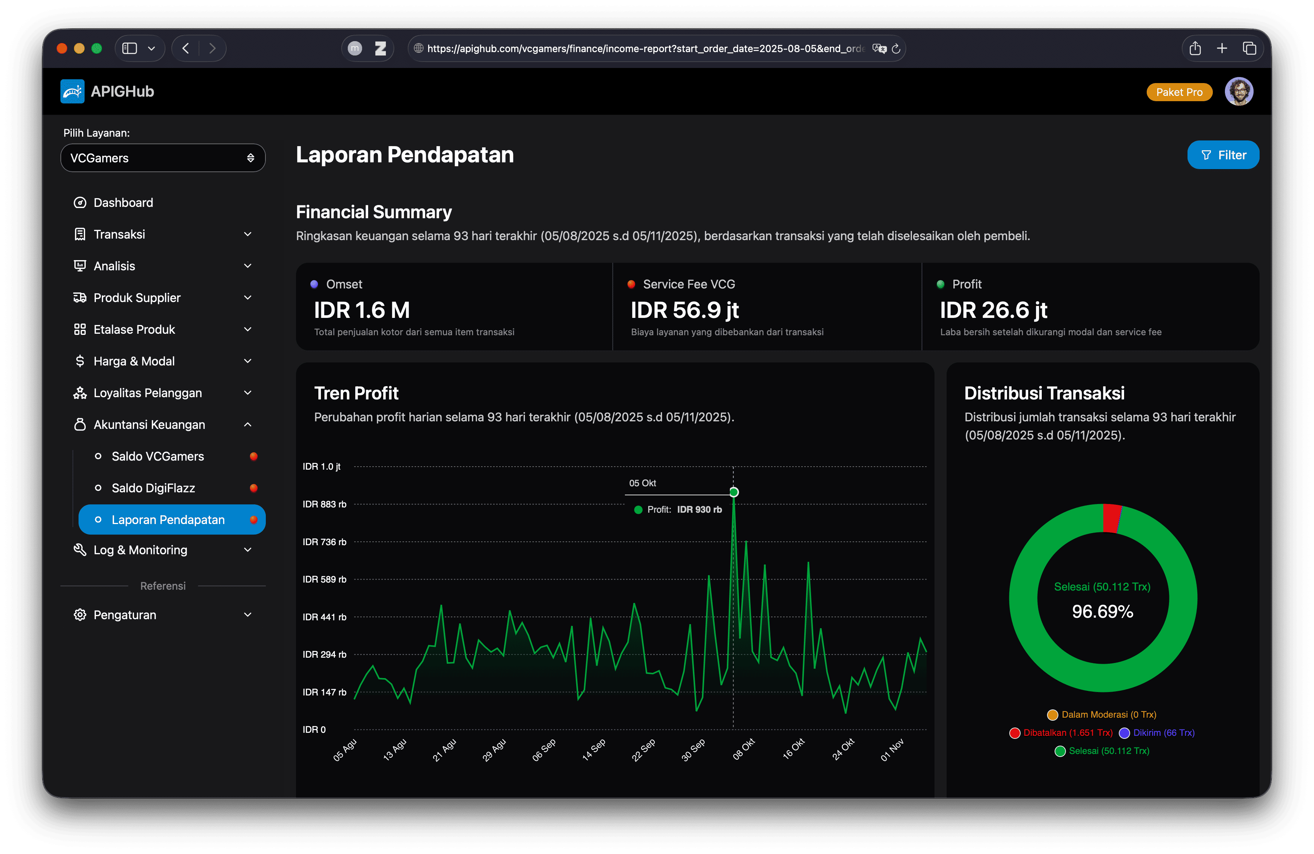Click the profile avatar in the header
This screenshot has height=854, width=1314.
tap(1240, 91)
